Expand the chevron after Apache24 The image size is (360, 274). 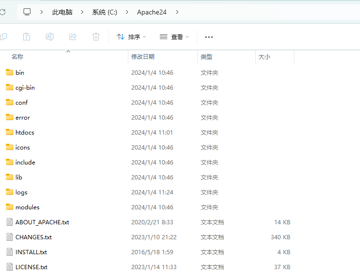(x=177, y=12)
